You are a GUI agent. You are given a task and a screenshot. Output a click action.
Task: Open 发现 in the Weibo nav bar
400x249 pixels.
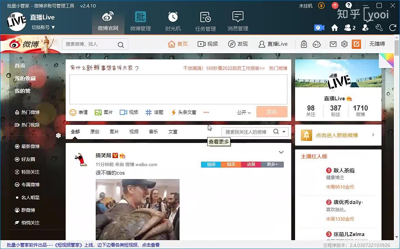coord(238,44)
